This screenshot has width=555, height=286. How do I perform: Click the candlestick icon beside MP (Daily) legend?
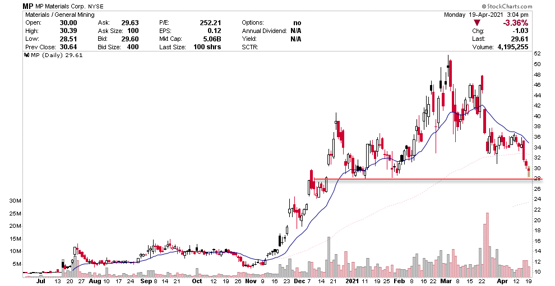point(26,55)
